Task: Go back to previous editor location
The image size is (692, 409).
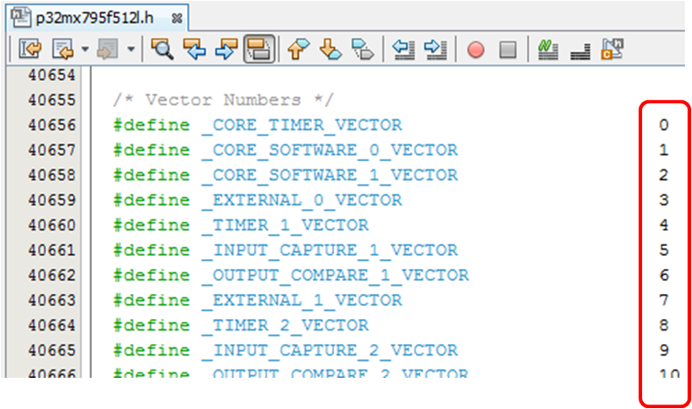Action: 62,49
